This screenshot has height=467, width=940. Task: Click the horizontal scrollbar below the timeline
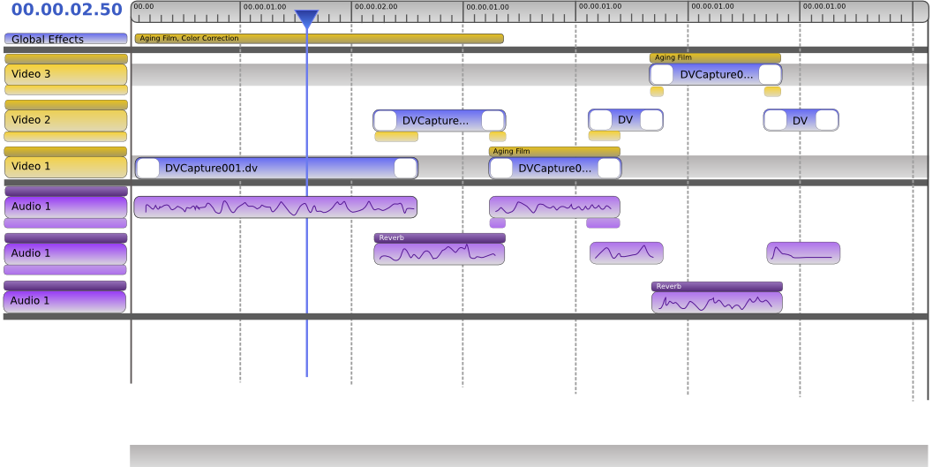point(529,455)
